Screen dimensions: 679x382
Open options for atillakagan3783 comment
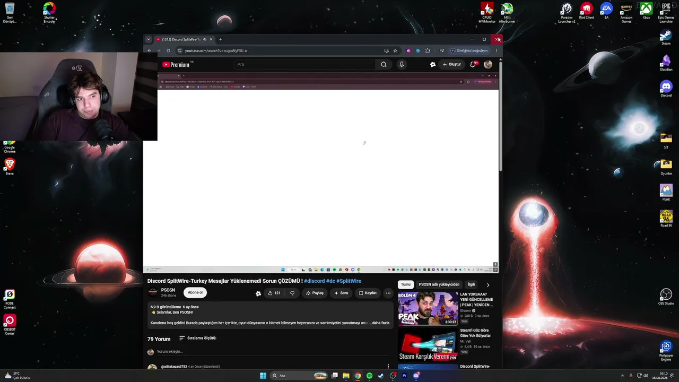388,366
